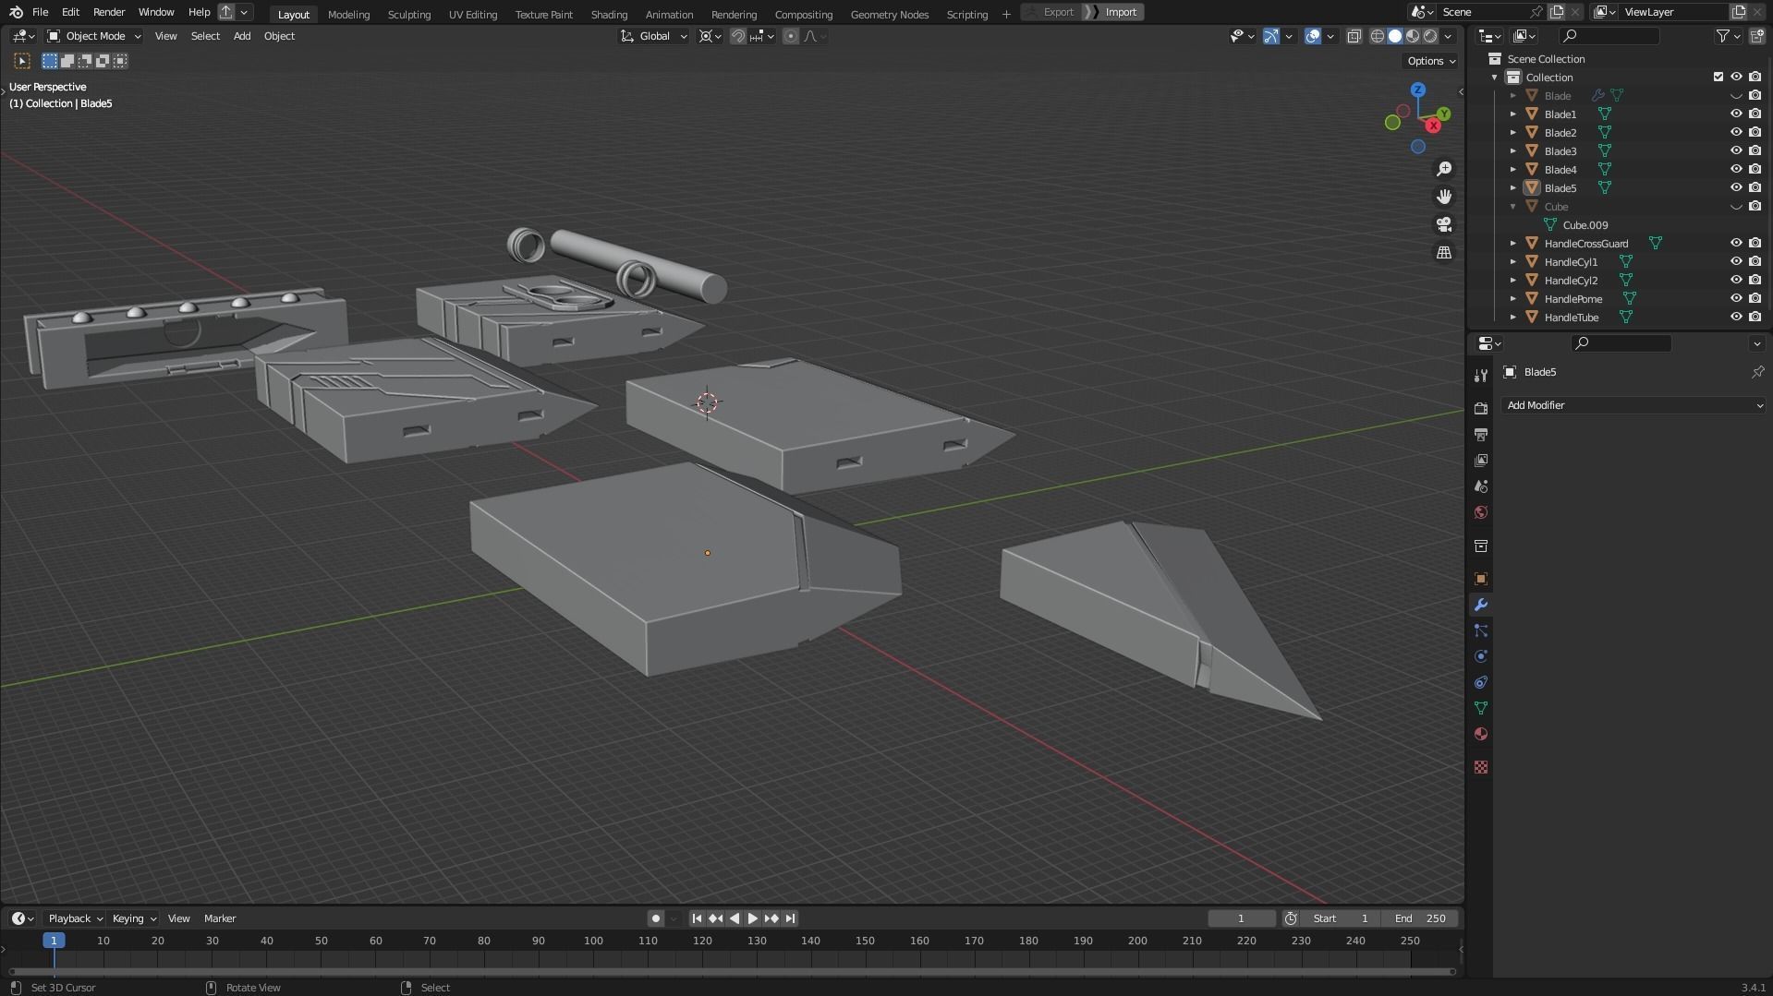This screenshot has height=996, width=1773.
Task: Select rendered viewport shading sphere
Action: pyautogui.click(x=1430, y=36)
